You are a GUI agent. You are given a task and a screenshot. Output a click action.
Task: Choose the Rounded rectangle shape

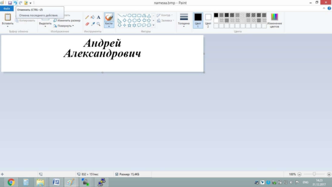(x=139, y=16)
